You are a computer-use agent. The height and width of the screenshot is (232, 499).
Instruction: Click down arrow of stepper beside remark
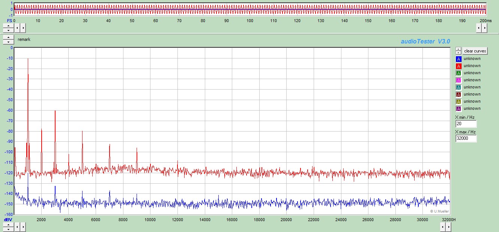click(x=8, y=42)
